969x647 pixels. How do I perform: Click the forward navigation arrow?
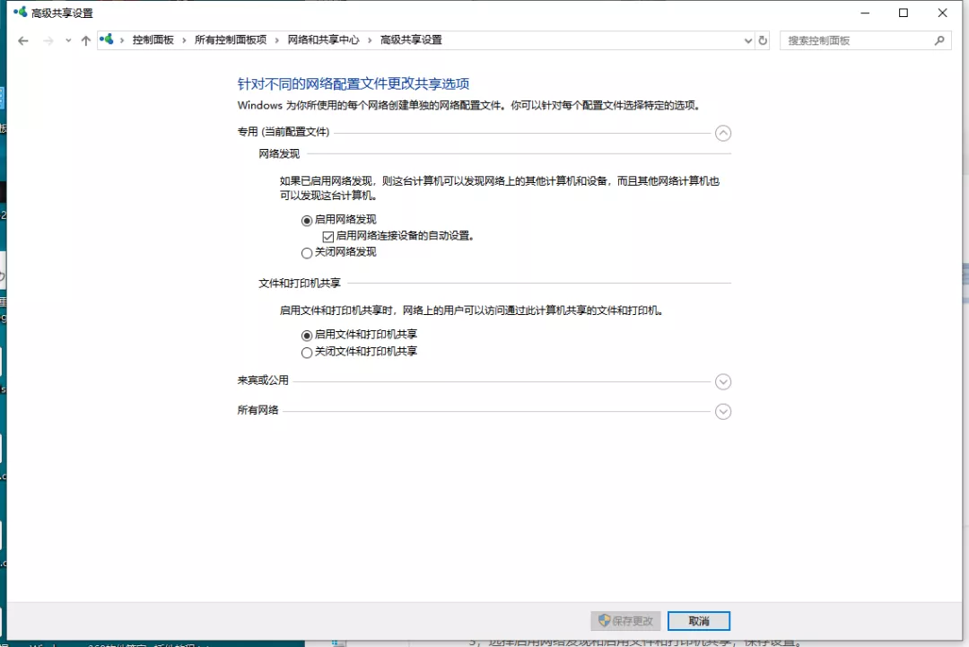click(47, 40)
